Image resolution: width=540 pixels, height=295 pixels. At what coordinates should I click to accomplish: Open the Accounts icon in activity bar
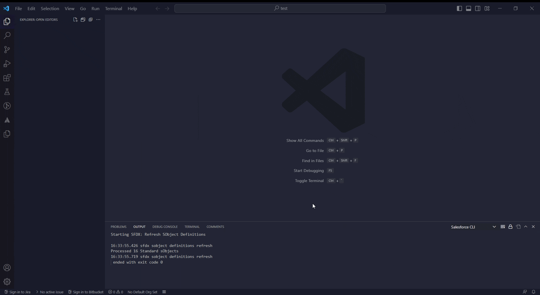coord(7,268)
